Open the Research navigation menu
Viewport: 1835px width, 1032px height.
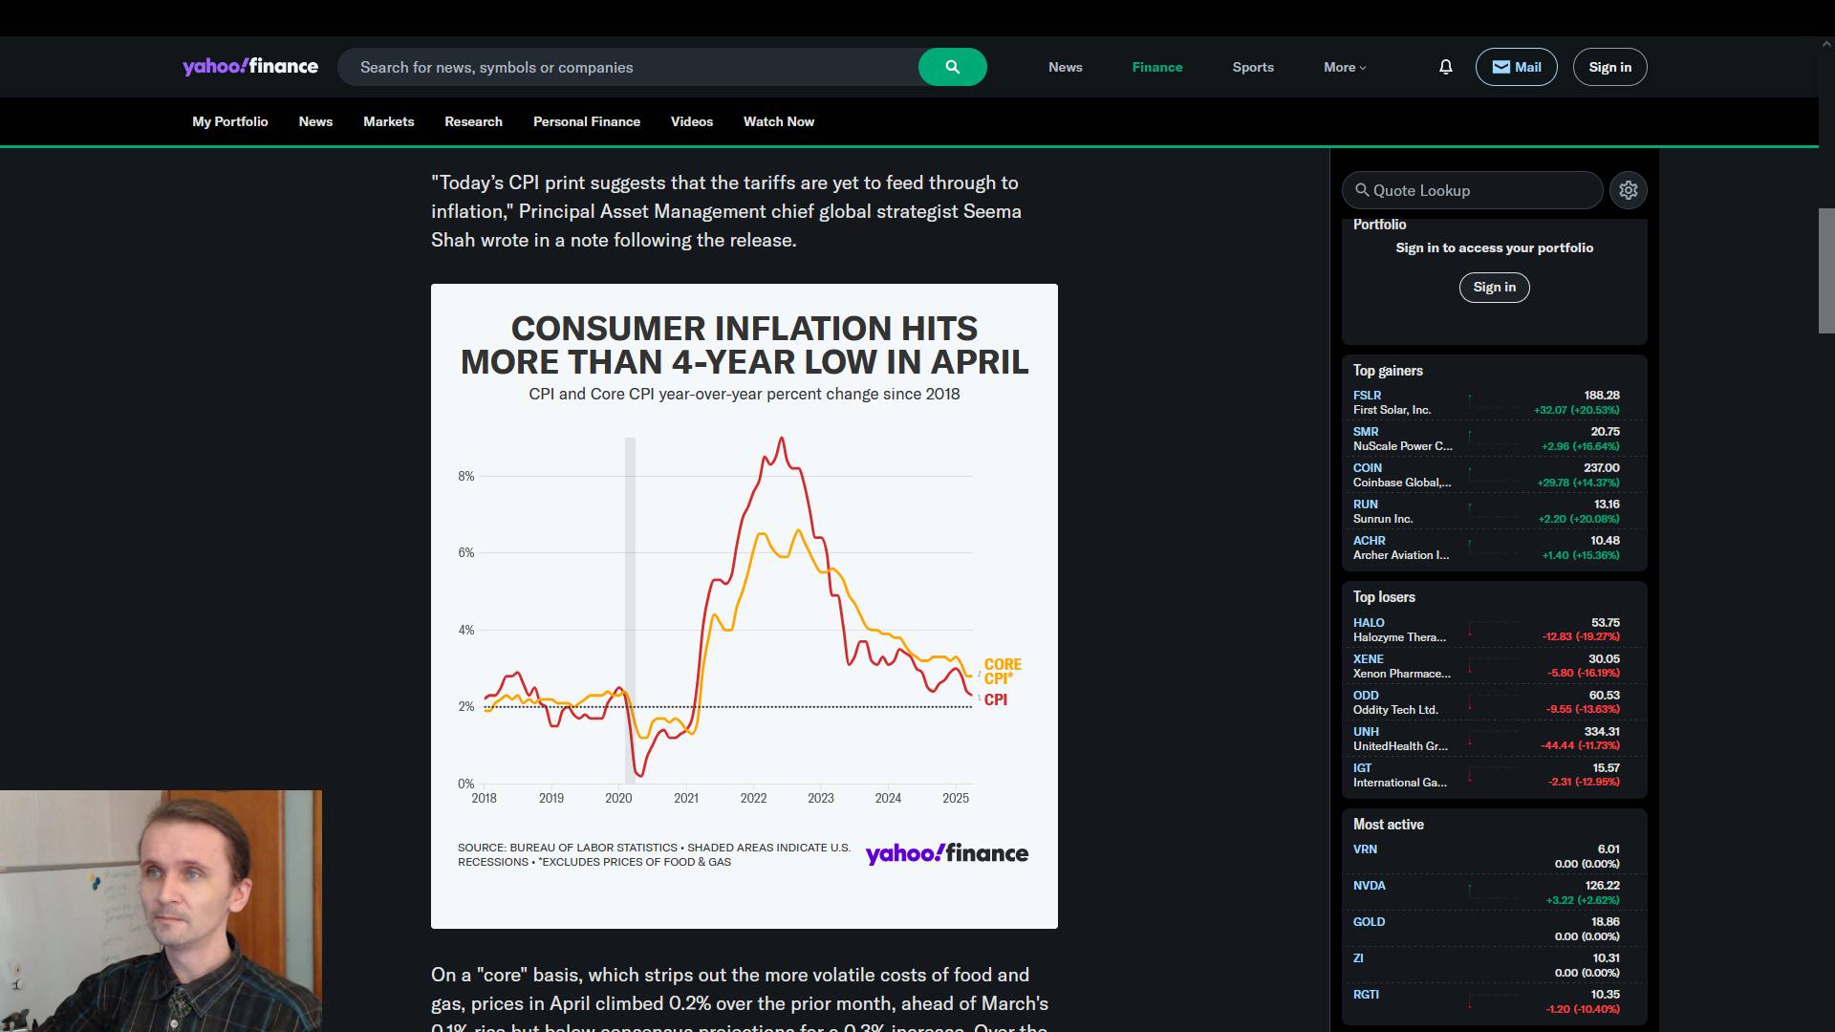tap(473, 121)
